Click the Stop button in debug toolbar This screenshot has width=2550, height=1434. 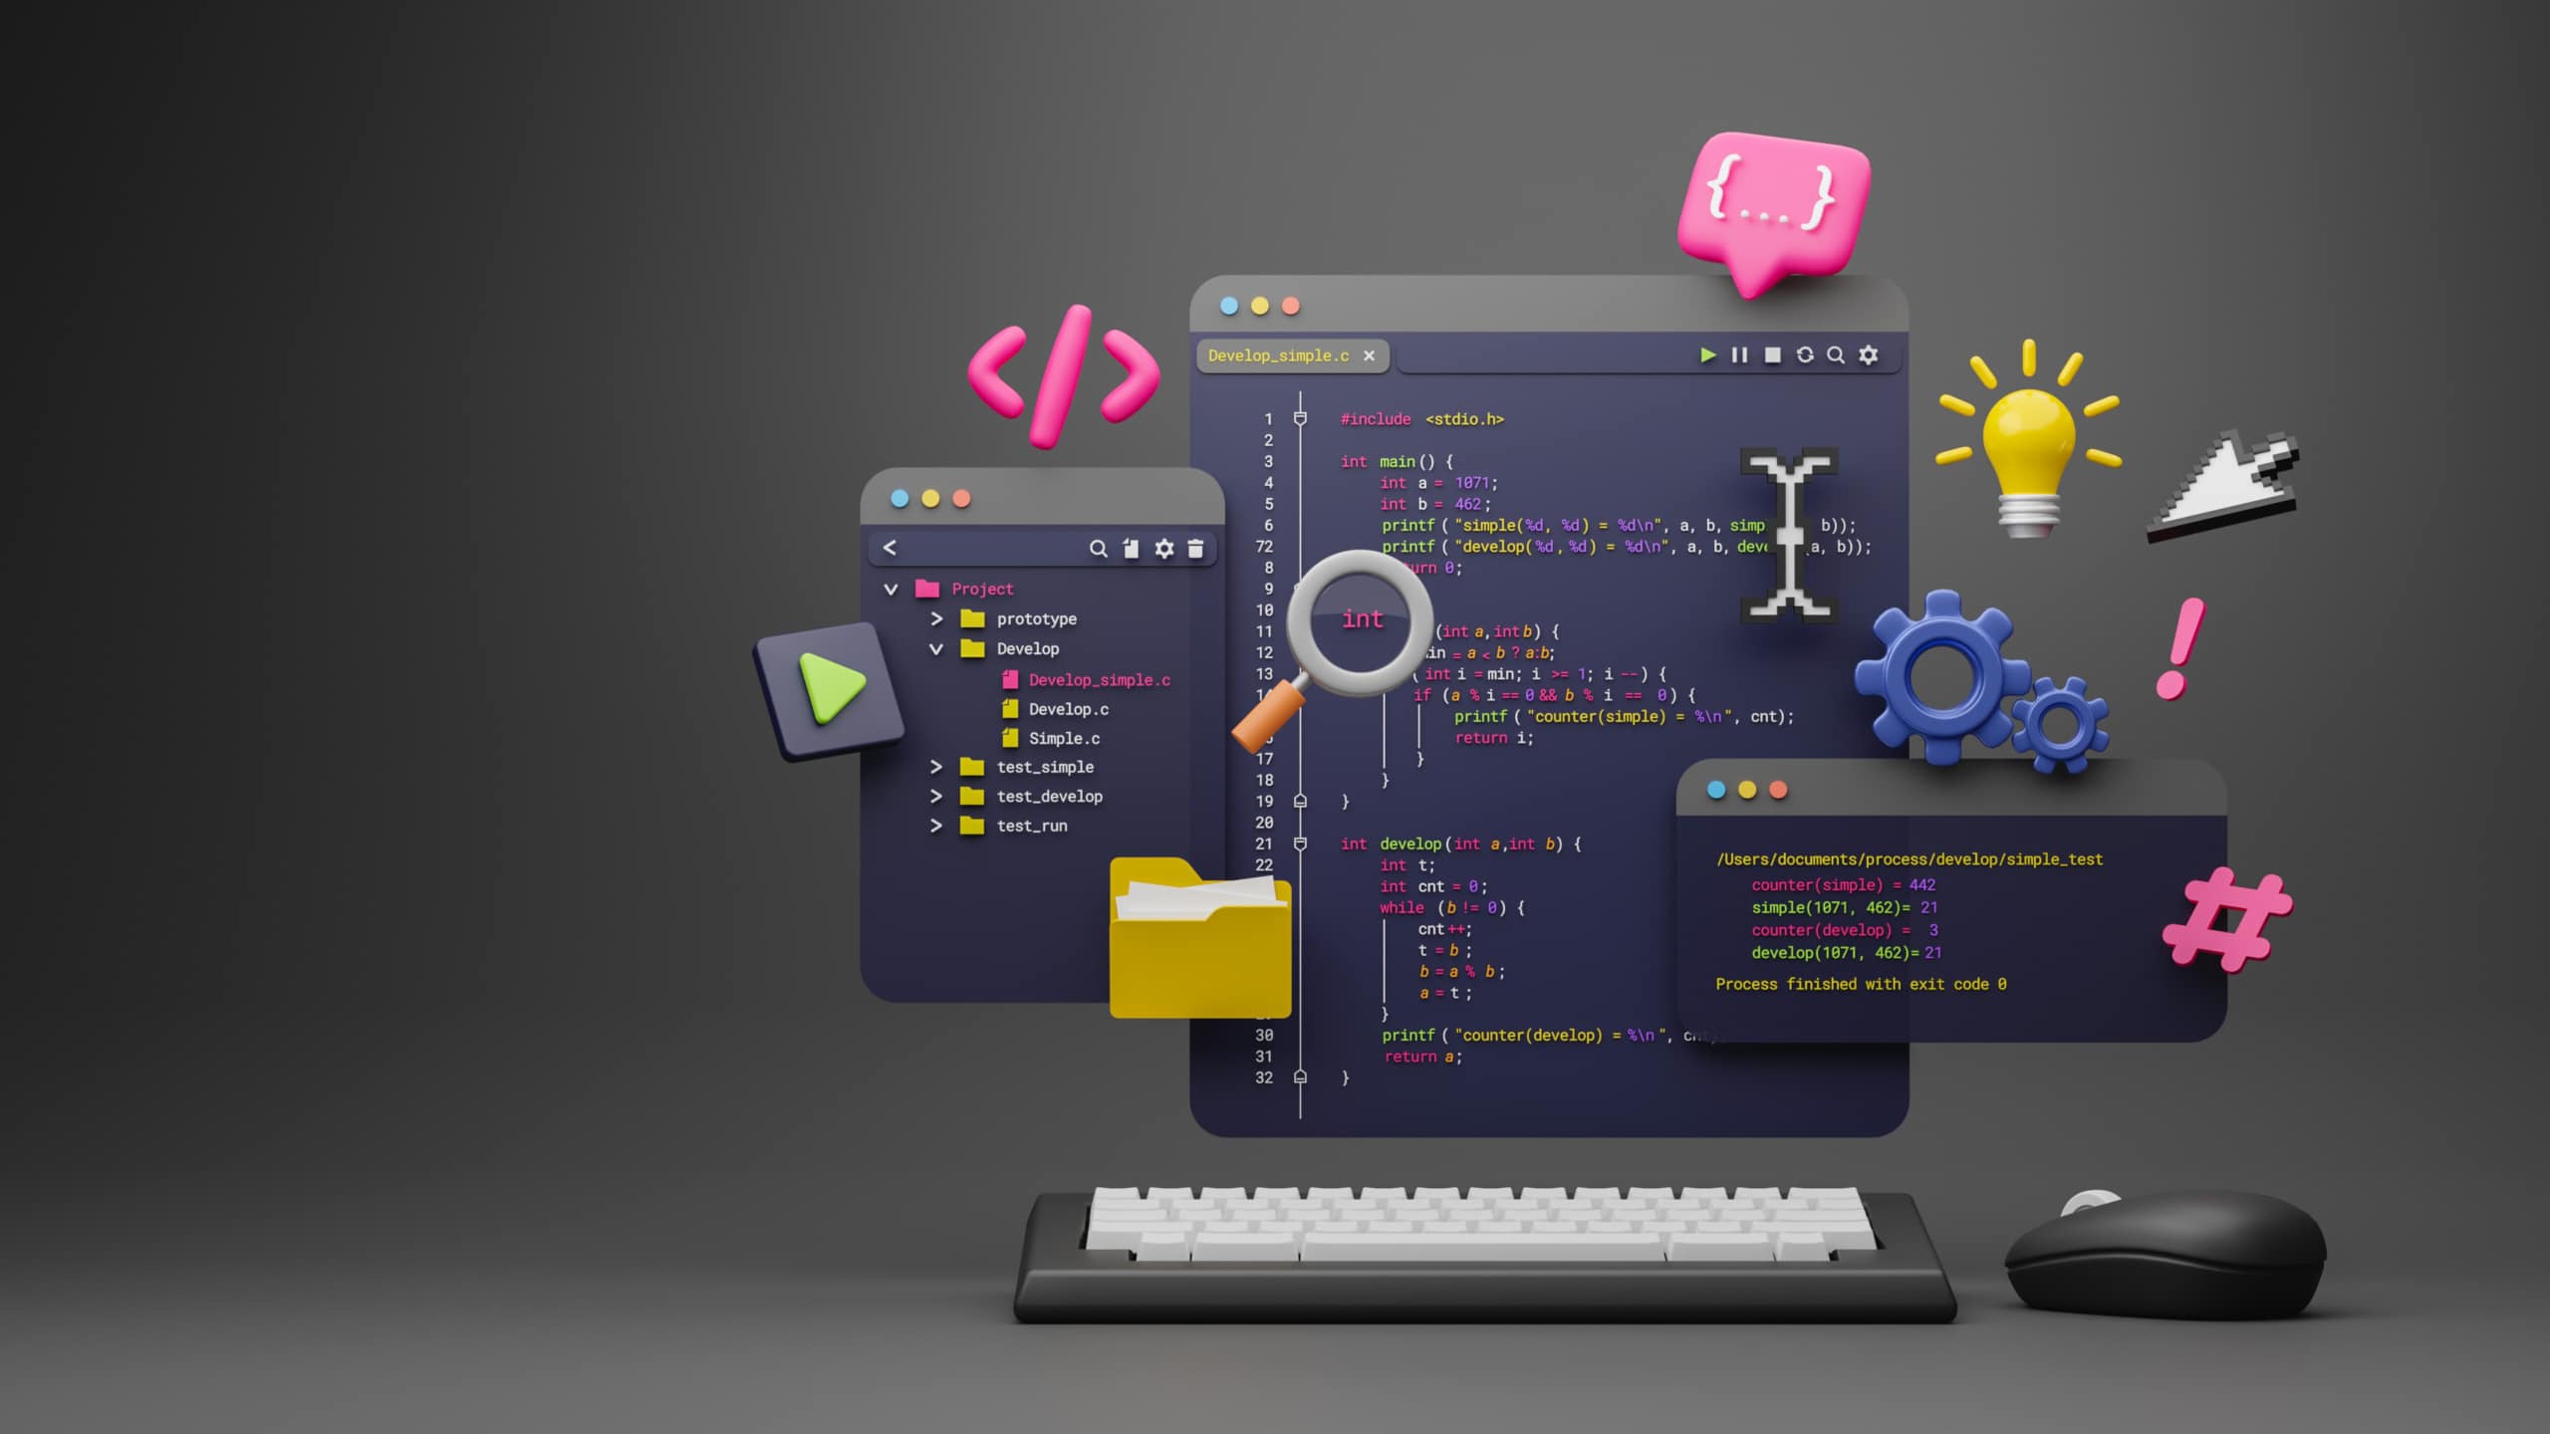tap(1771, 354)
